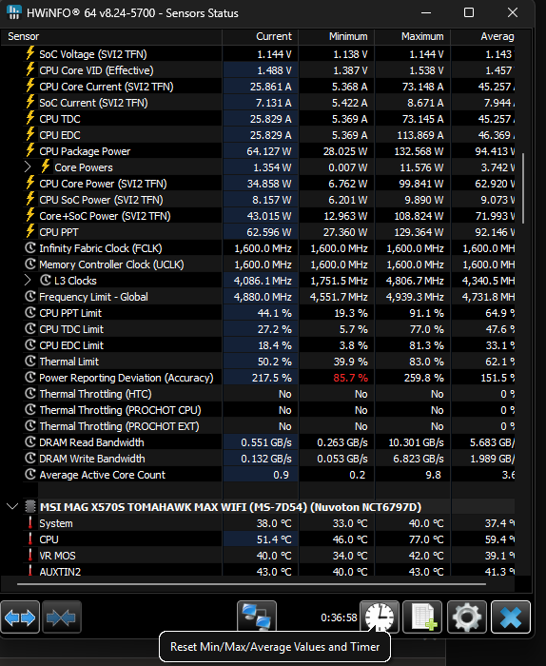Click thermometer icon beside VR MOS
The height and width of the screenshot is (666, 546).
pyautogui.click(x=30, y=555)
